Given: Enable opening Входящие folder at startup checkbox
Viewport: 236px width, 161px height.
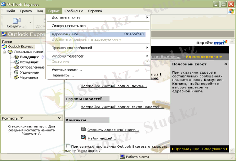Looking at the screenshot, I should click(68, 146).
